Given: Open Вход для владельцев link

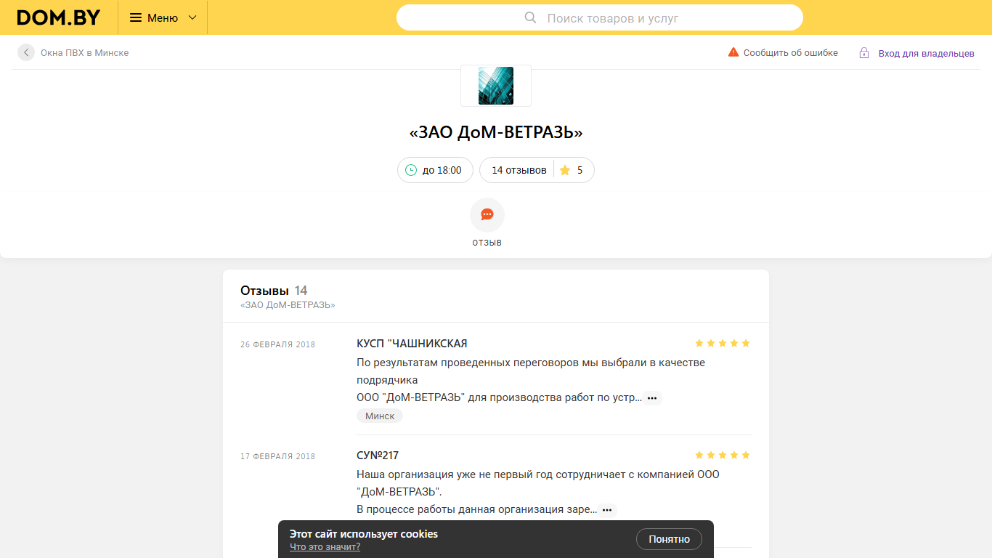Looking at the screenshot, I should click(927, 53).
